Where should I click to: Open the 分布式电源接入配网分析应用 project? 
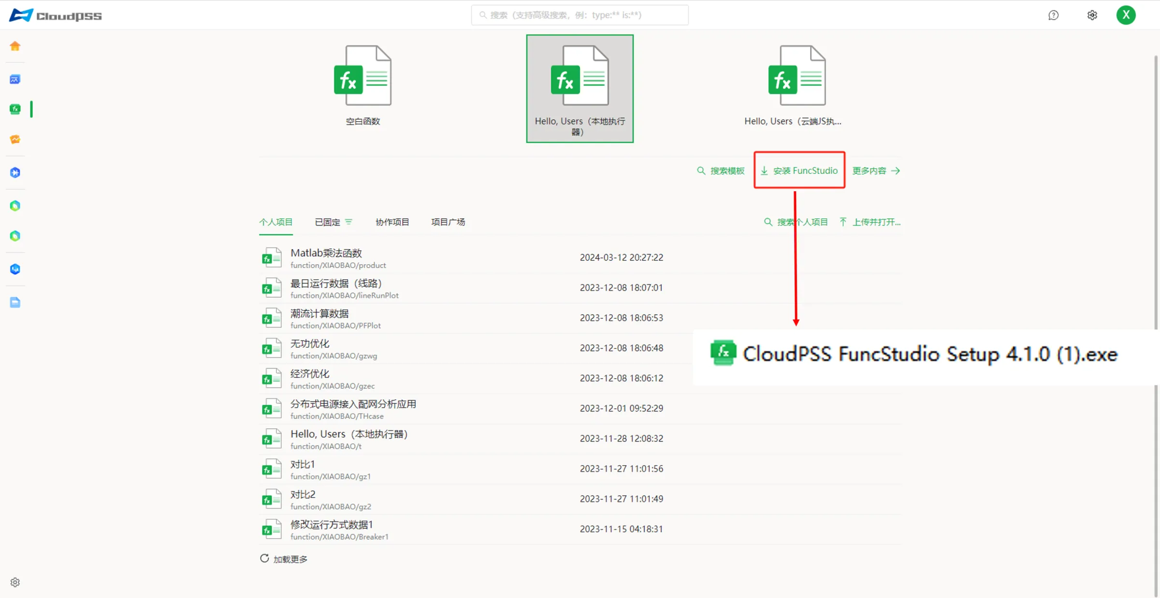(x=580, y=409)
